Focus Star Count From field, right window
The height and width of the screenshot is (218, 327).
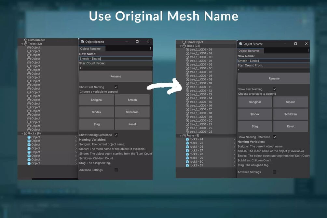click(274, 70)
